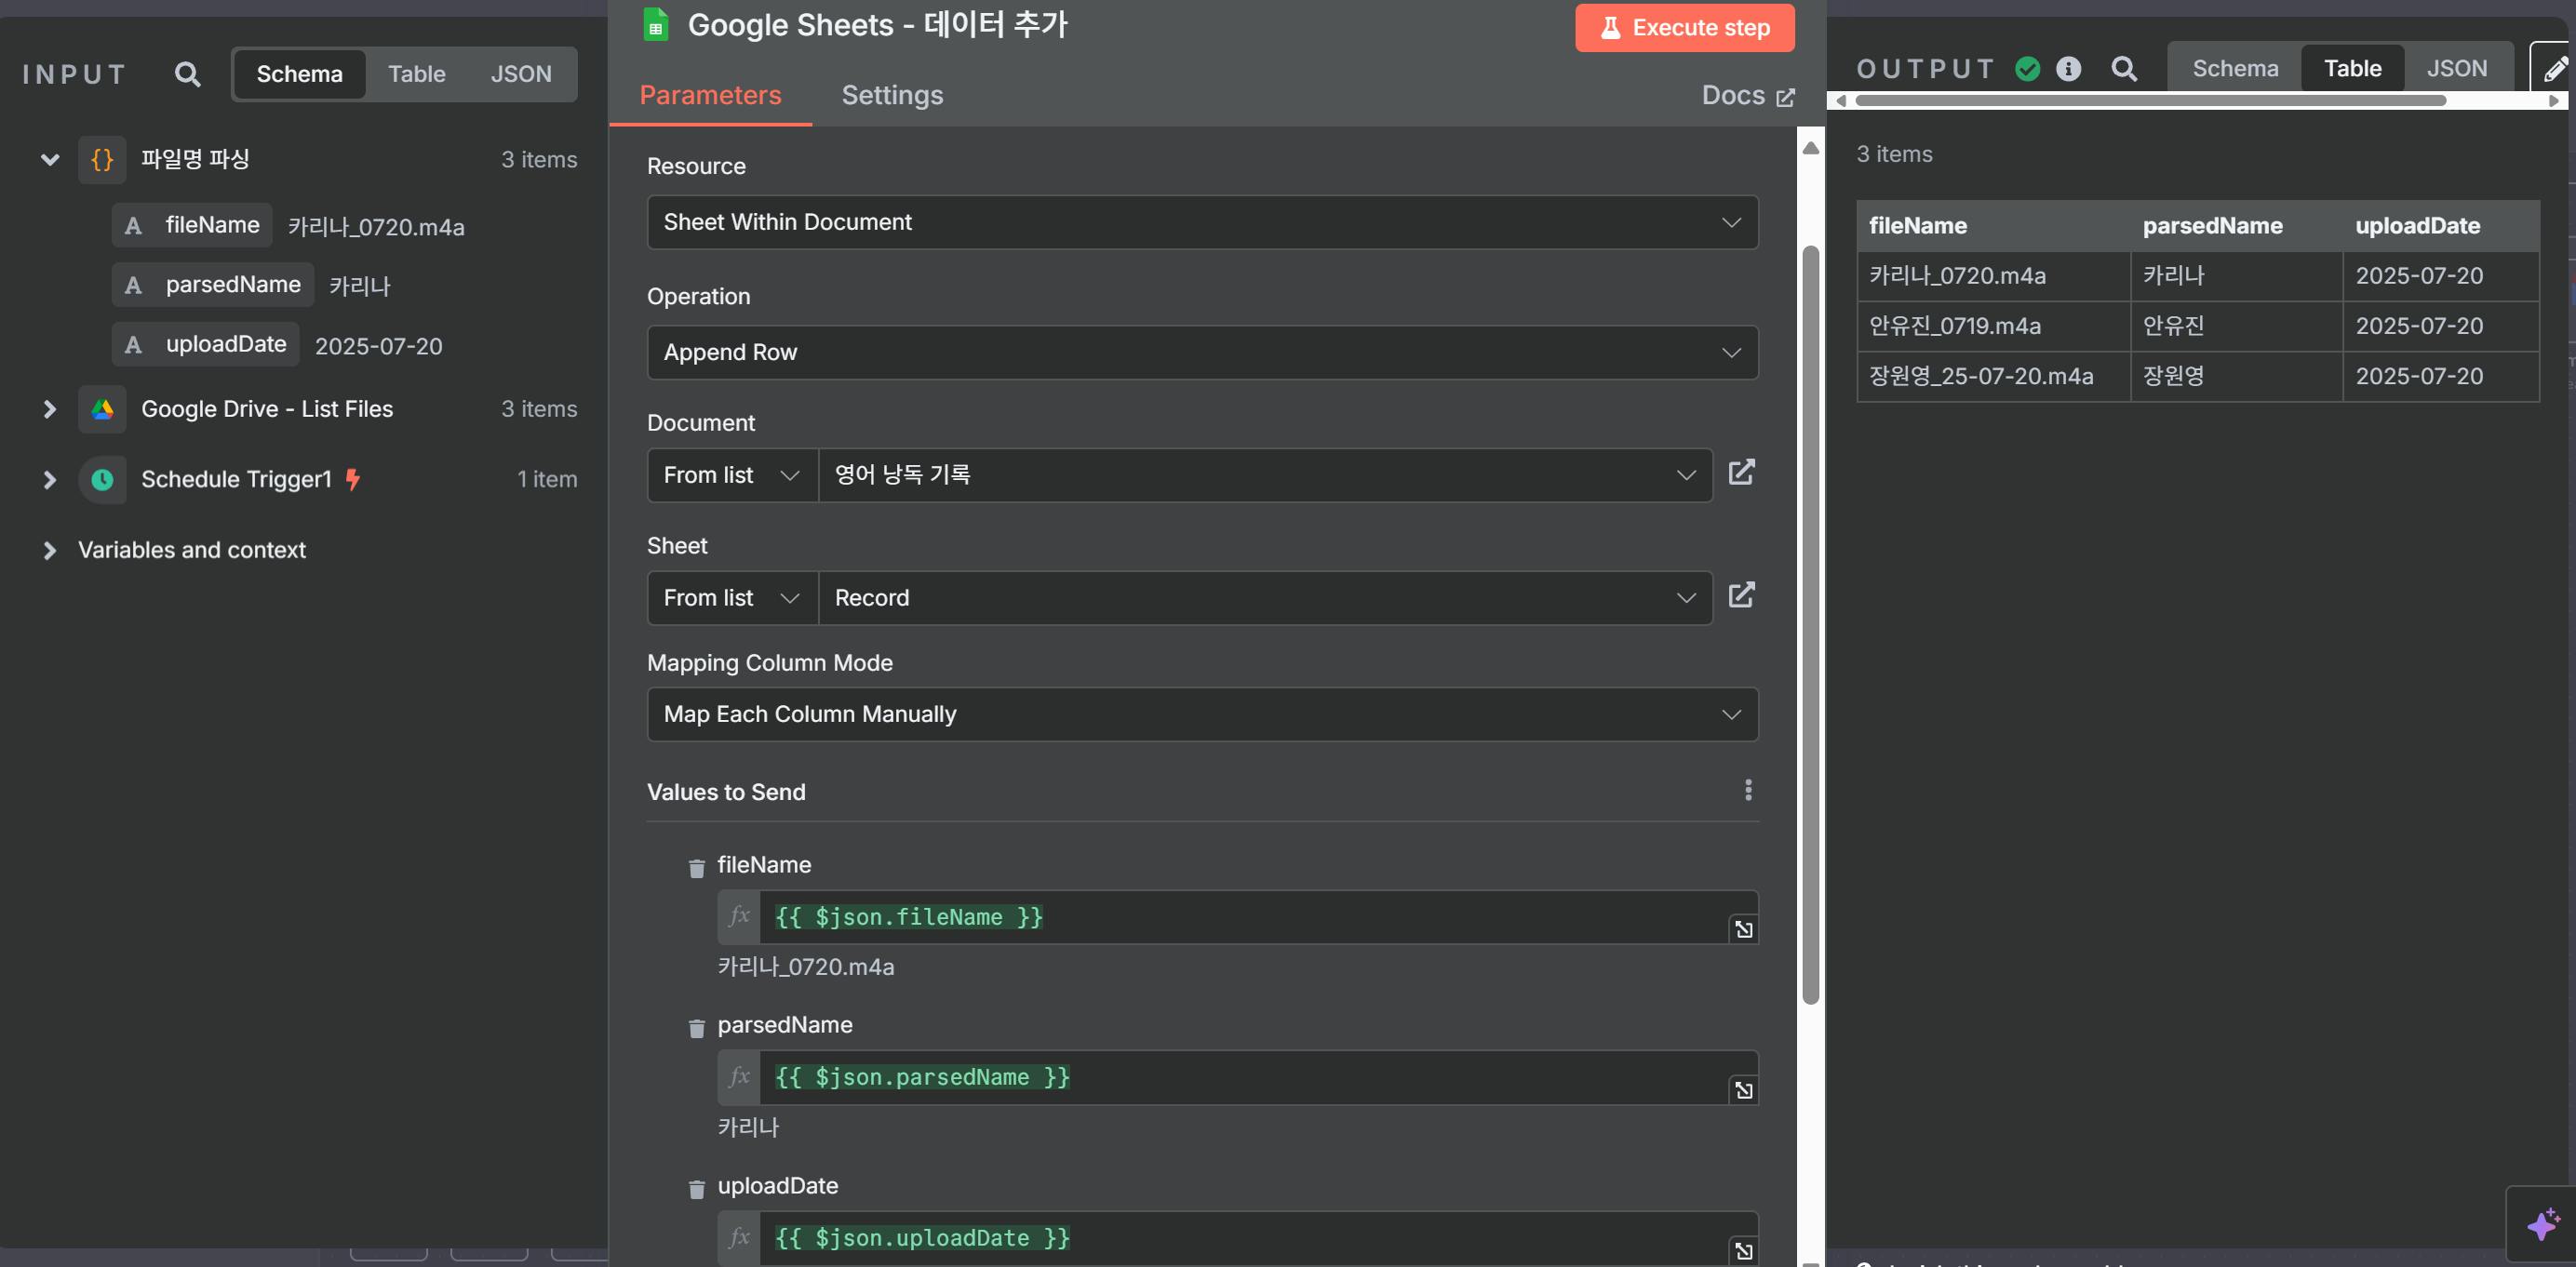Open Values to Send three-dot menu
2576x1267 pixels.
pos(1748,791)
